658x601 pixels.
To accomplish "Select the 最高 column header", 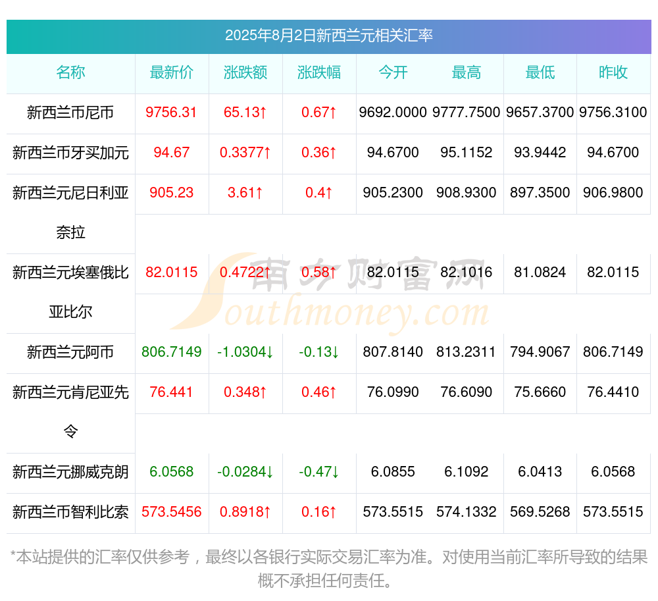I will [467, 72].
